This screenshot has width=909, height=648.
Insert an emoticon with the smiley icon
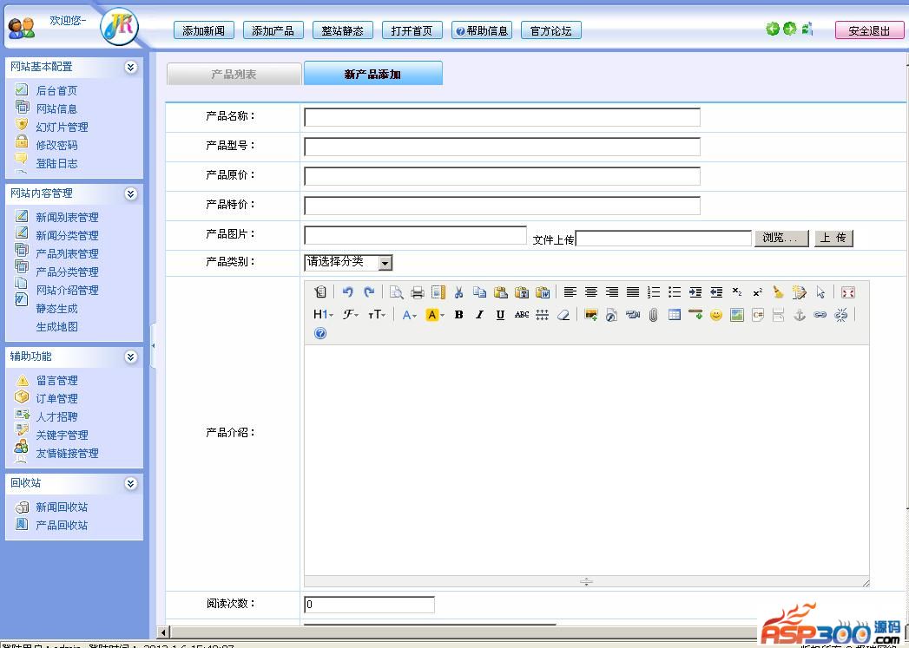click(x=715, y=315)
